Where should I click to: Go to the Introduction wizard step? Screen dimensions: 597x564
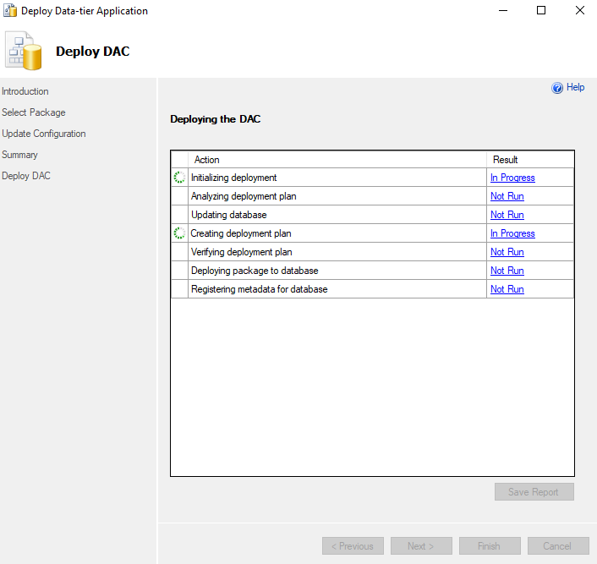coord(25,91)
